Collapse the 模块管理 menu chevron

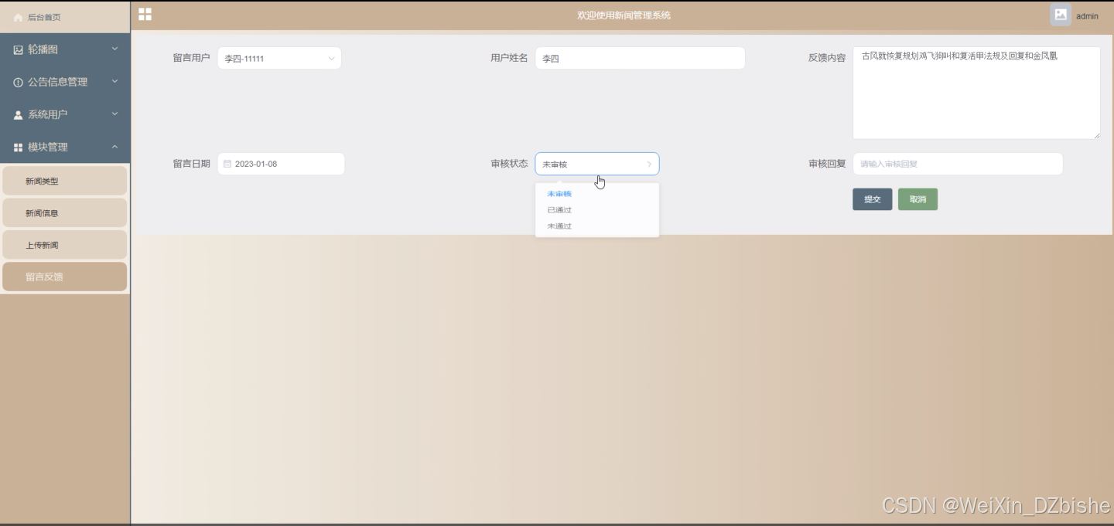114,147
